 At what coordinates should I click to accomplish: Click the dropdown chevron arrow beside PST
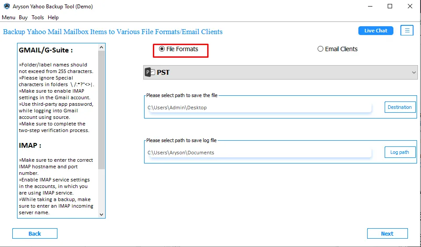[x=414, y=73]
